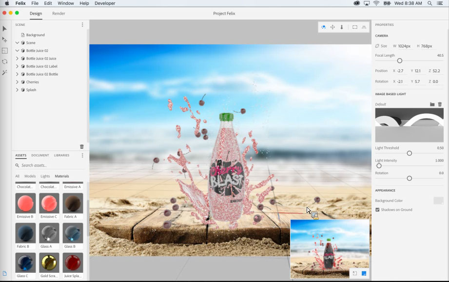This screenshot has width=449, height=282.
Task: Open the Scene panel options menu
Action: click(82, 25)
